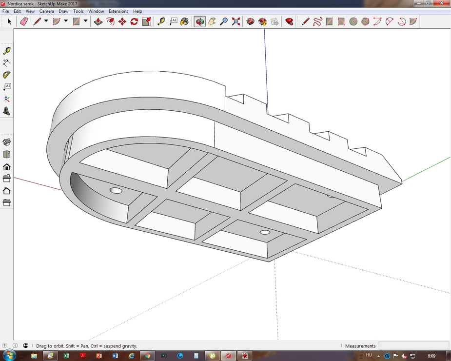Click the HU language indicator in taskbar
Image resolution: width=451 pixels, height=361 pixels.
coord(369,355)
